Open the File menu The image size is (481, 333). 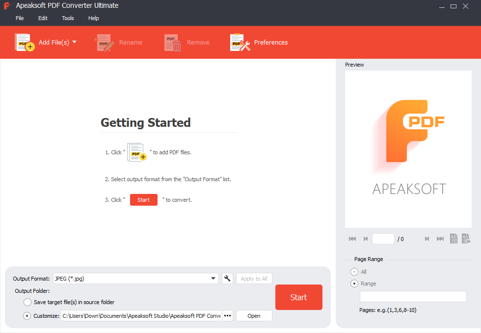pyautogui.click(x=20, y=18)
